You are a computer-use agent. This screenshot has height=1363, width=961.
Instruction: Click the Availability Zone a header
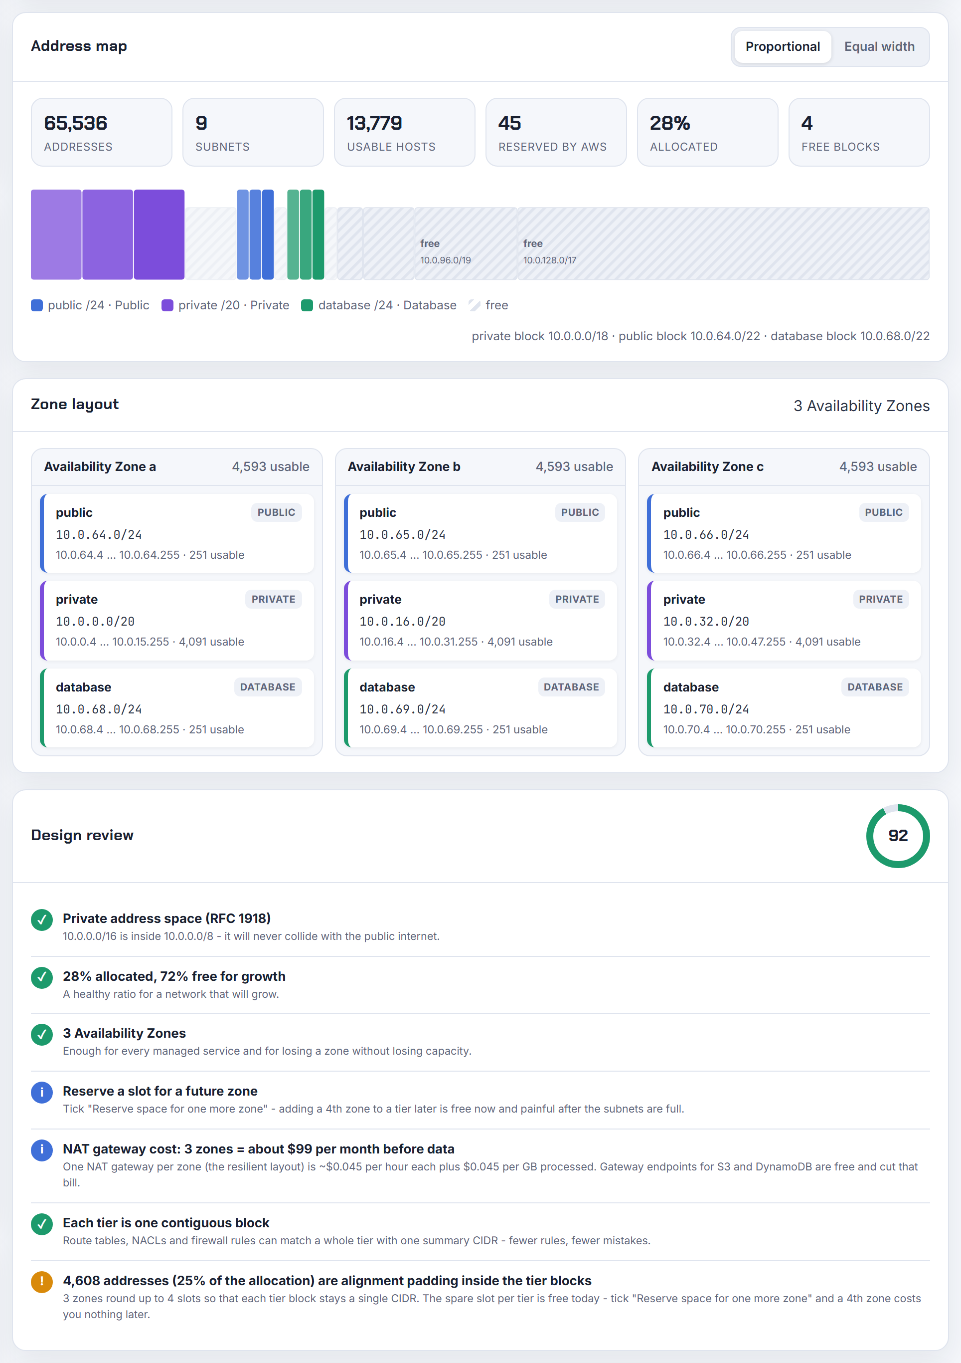(x=177, y=466)
